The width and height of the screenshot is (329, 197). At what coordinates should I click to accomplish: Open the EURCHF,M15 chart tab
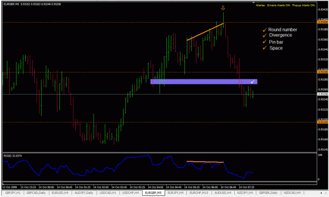coord(198,193)
